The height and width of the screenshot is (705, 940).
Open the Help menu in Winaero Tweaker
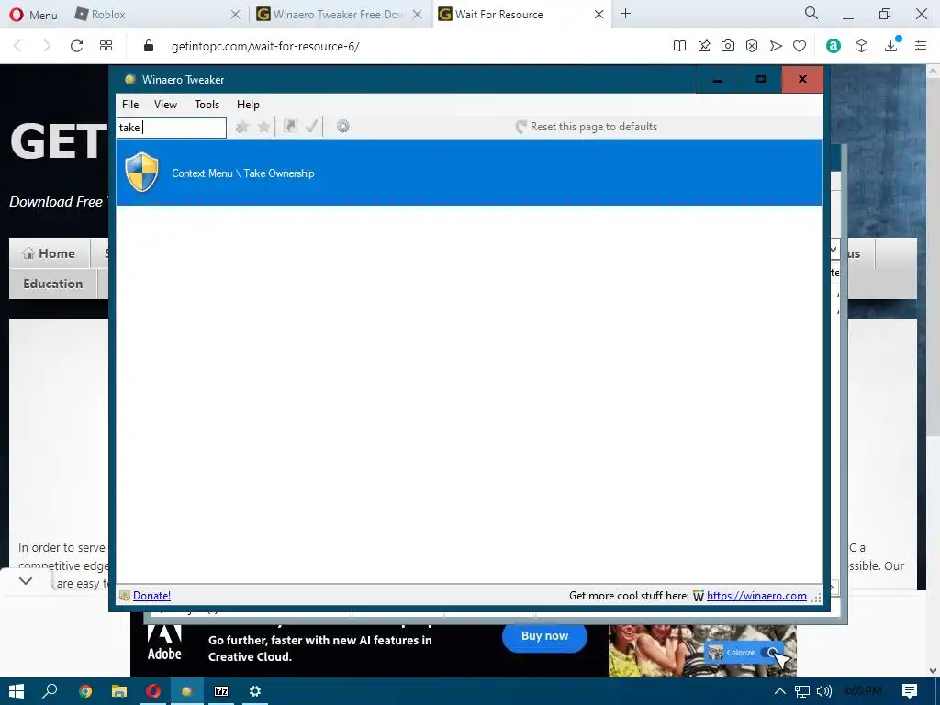(248, 105)
